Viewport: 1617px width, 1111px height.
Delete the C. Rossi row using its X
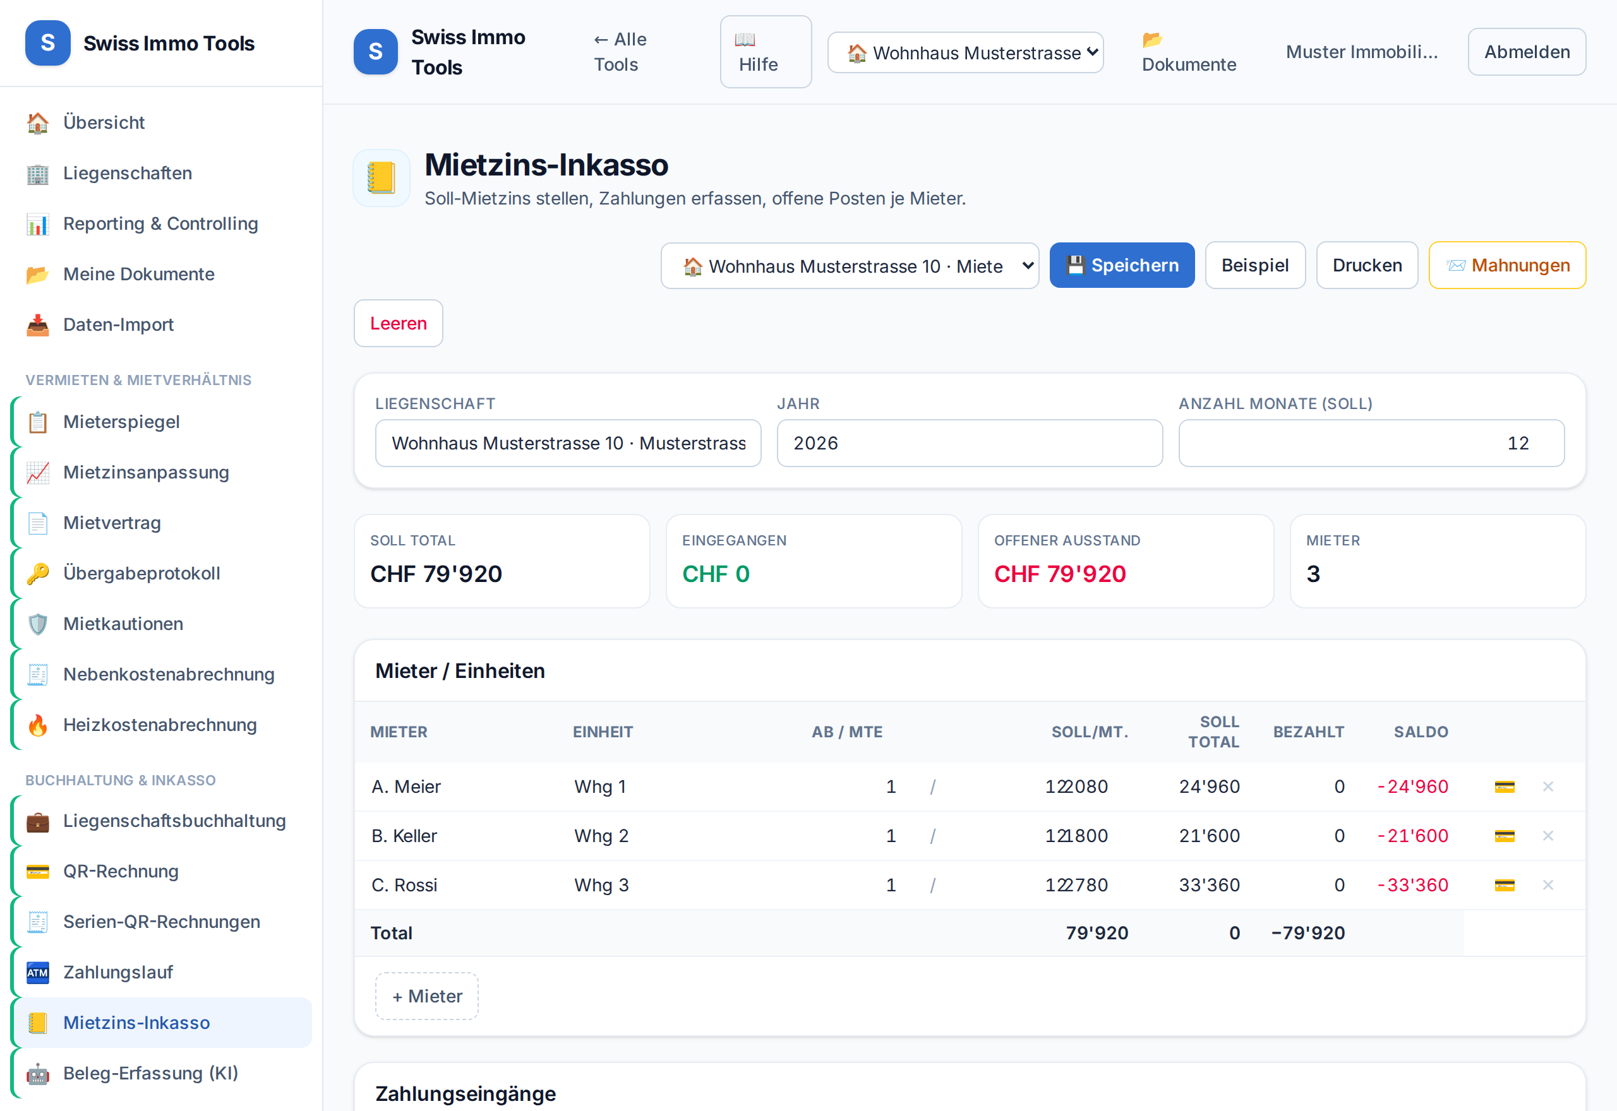click(x=1548, y=885)
